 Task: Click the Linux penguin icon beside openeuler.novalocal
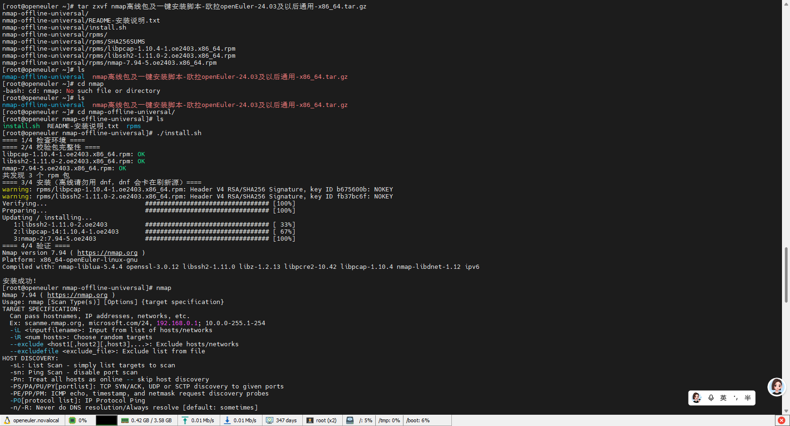click(7, 420)
